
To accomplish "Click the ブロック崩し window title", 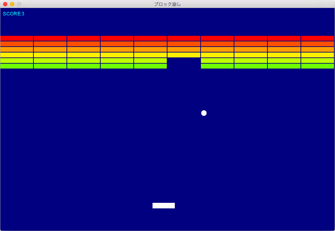I will pyautogui.click(x=167, y=4).
